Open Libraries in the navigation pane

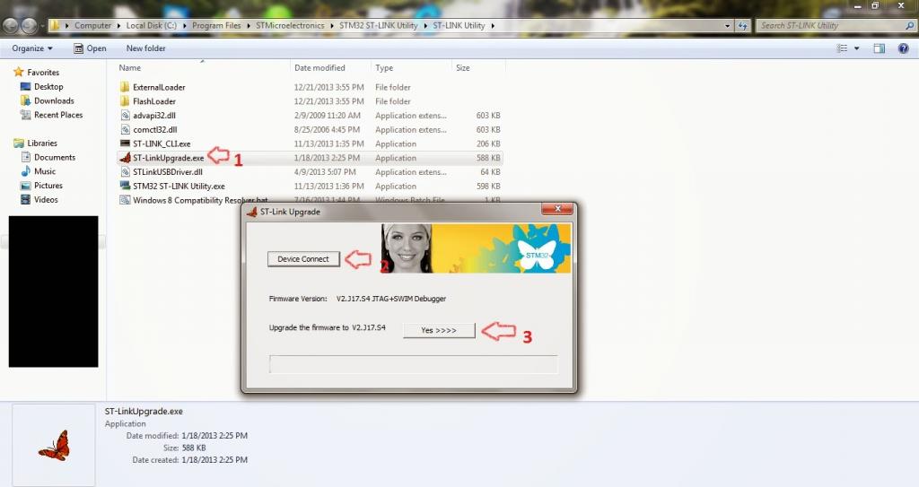click(42, 143)
